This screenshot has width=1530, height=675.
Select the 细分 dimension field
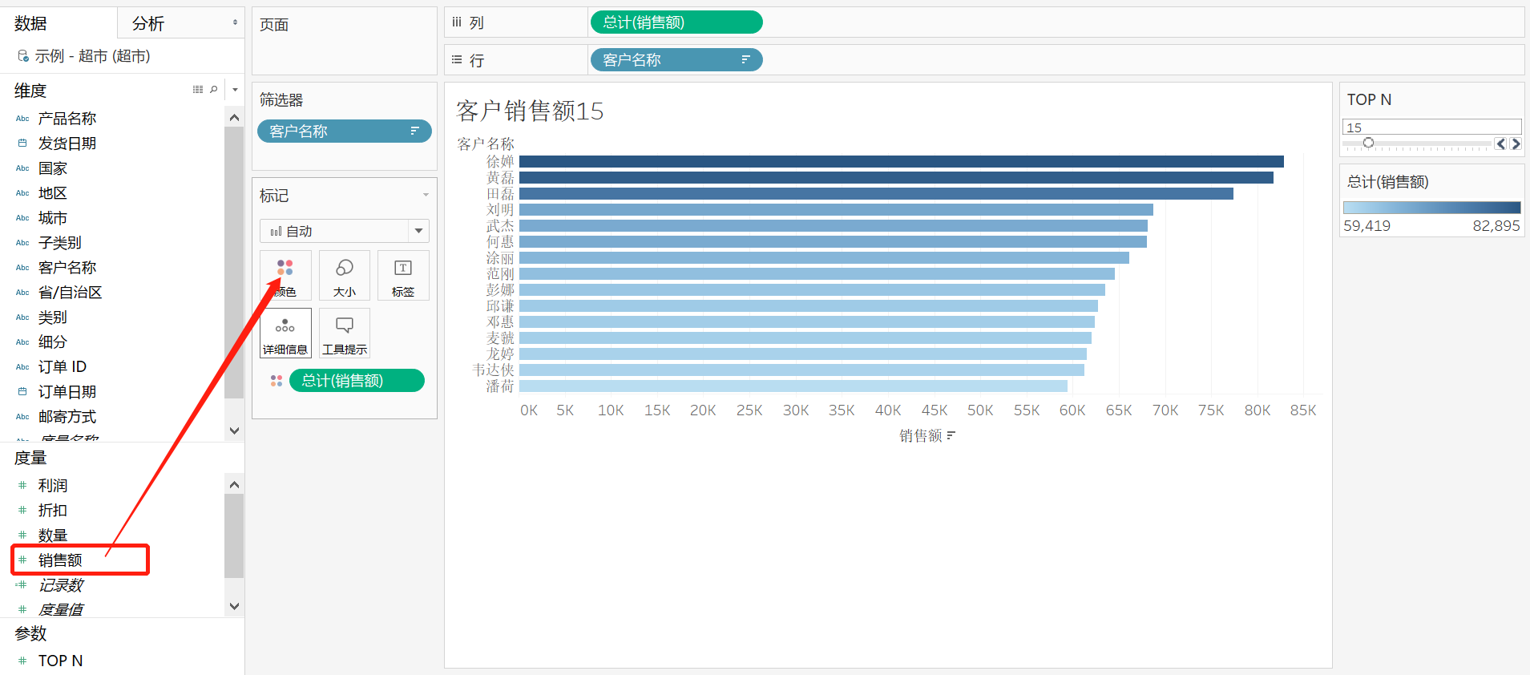tap(53, 342)
